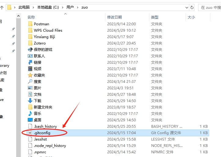The height and width of the screenshot is (157, 221).
Task: Select the 音乐 music note icon
Action: (x=30, y=114)
